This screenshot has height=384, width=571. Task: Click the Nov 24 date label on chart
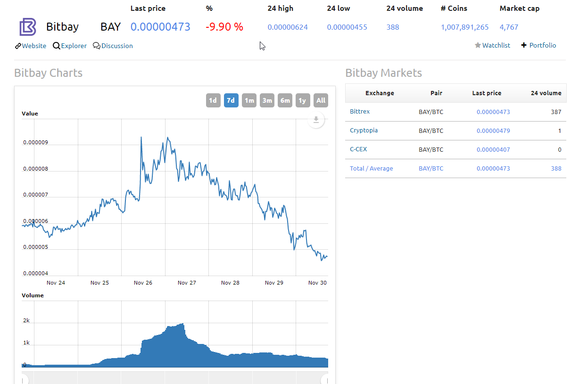click(56, 283)
